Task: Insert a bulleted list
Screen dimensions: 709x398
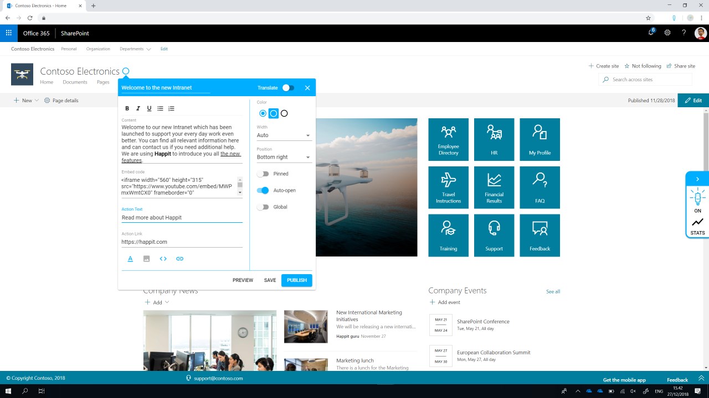Action: tap(160, 108)
